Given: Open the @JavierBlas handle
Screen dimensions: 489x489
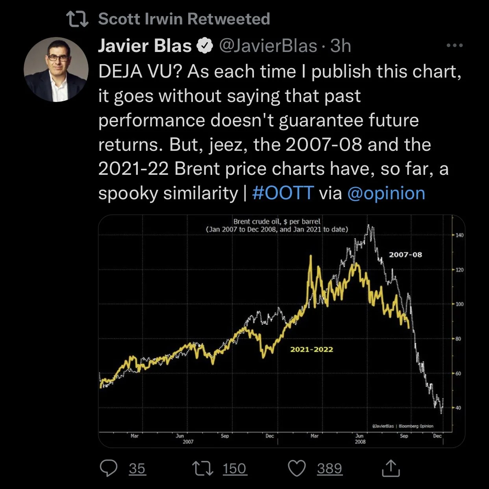Looking at the screenshot, I should [268, 46].
